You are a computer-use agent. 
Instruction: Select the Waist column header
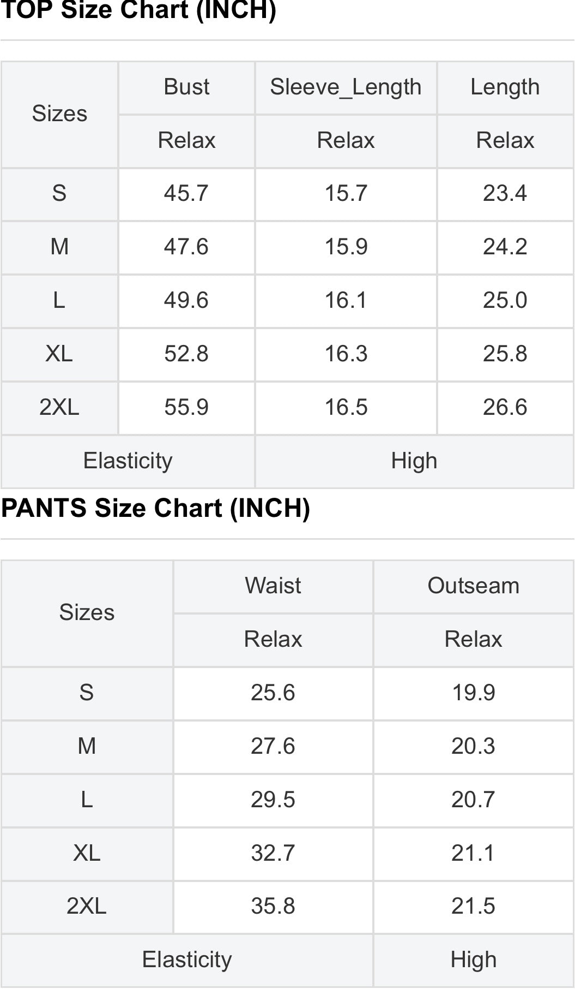tap(273, 586)
